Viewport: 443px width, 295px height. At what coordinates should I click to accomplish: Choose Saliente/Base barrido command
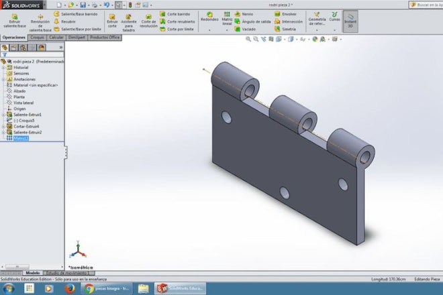[76, 14]
